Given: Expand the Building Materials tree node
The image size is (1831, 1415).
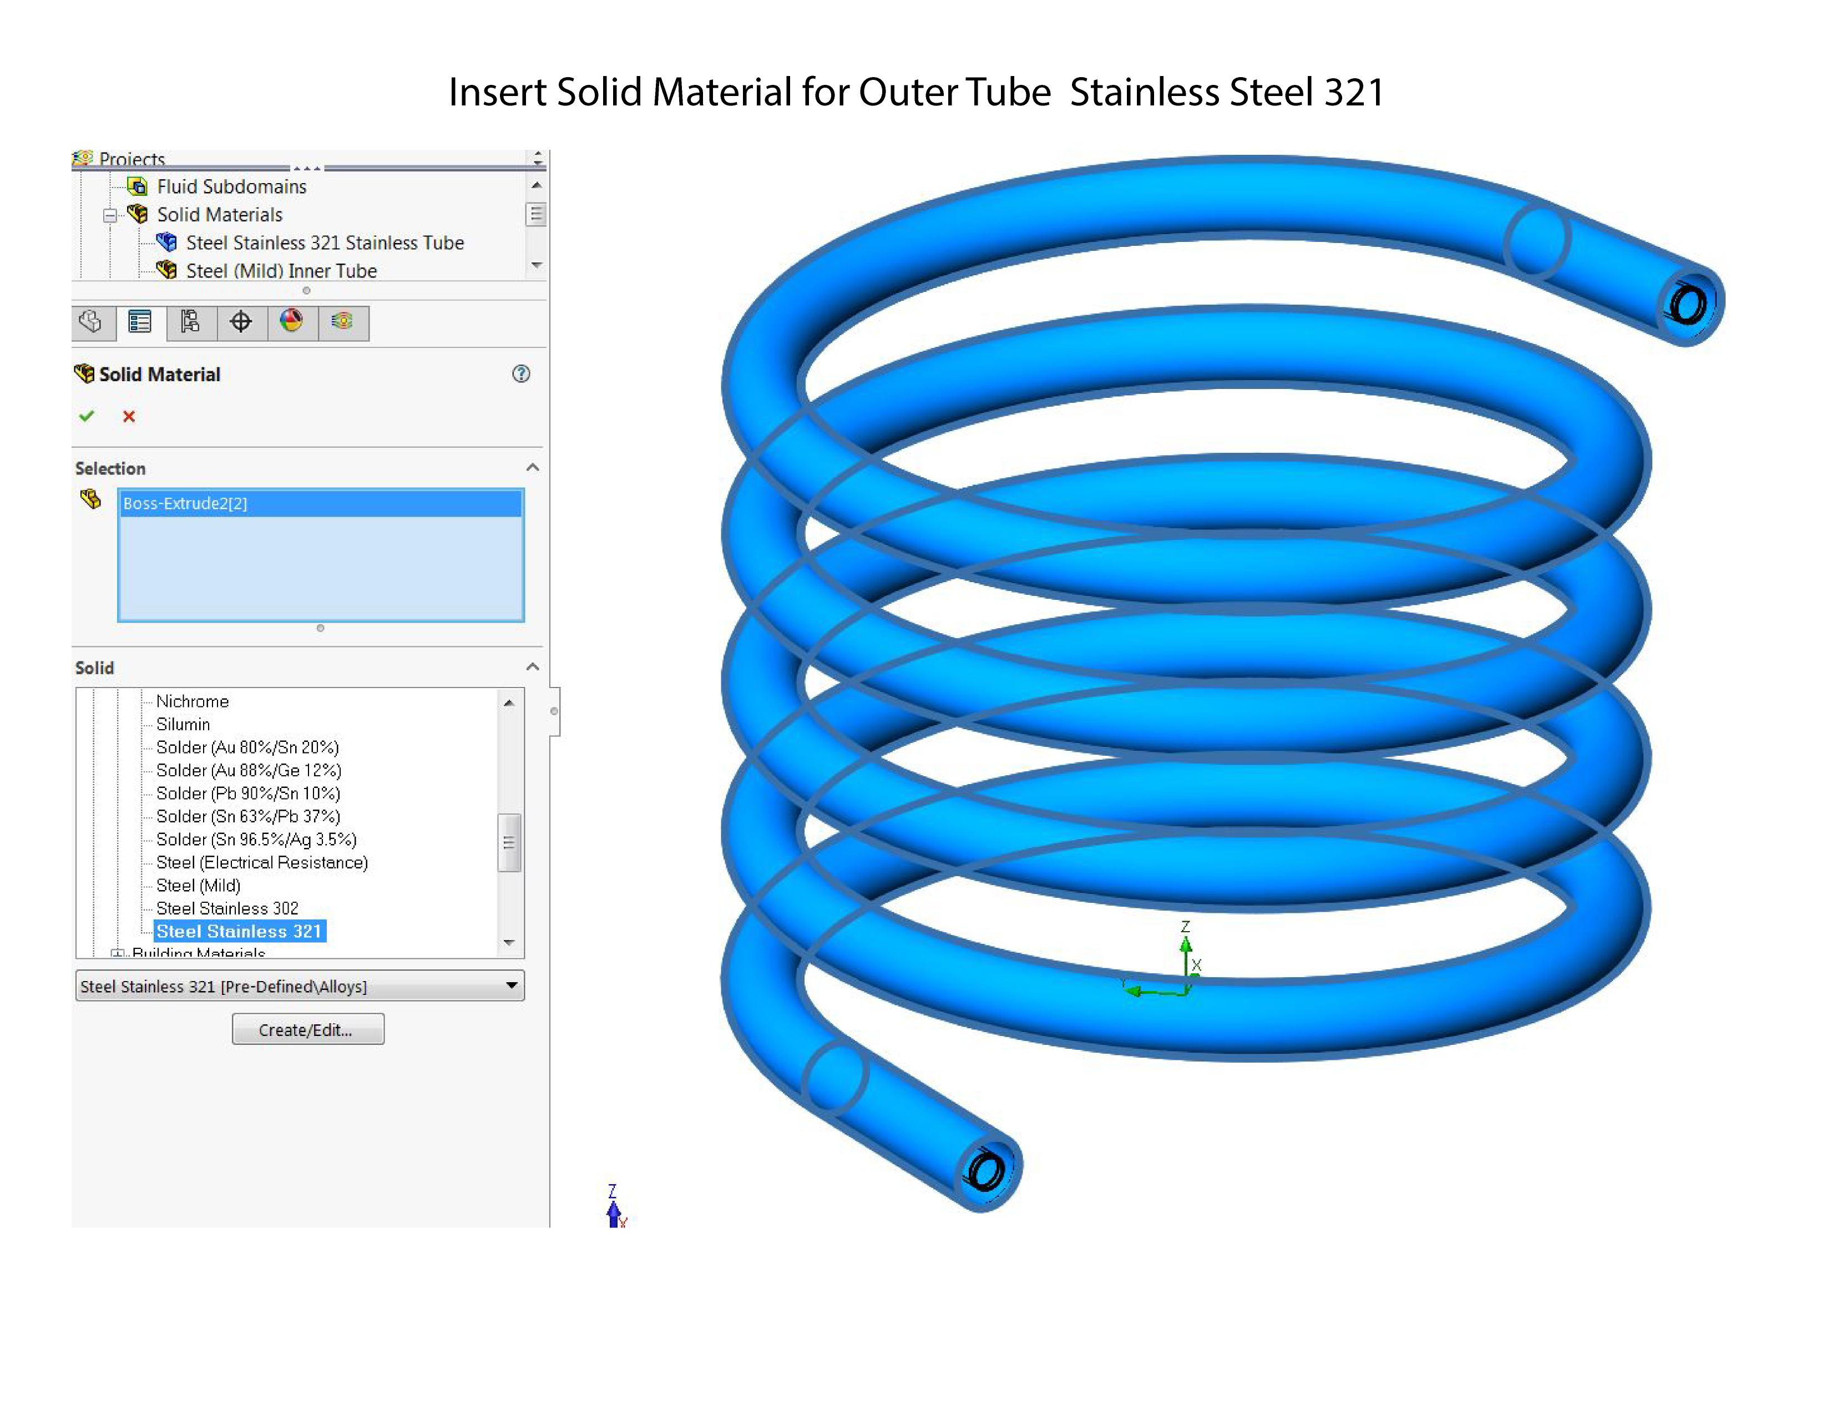Looking at the screenshot, I should (118, 953).
